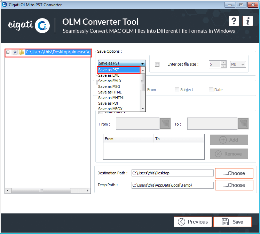
Task: Choose a Temp Path folder
Action: [x=234, y=185]
